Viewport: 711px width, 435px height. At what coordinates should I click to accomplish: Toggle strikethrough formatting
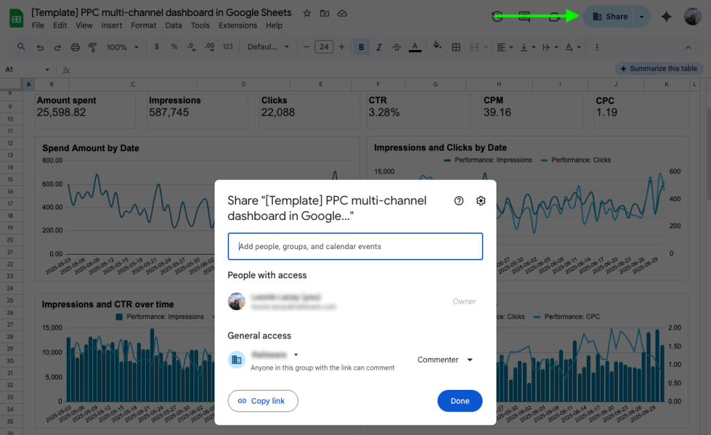(x=396, y=47)
